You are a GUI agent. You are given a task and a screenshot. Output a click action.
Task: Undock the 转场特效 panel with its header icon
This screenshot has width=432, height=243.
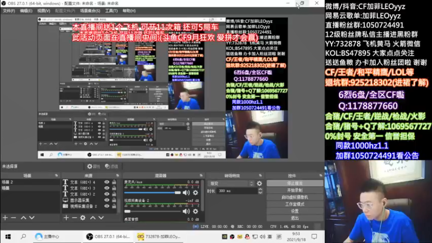coord(260,175)
